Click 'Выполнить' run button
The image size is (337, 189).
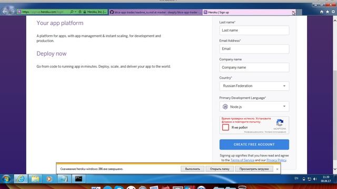click(x=192, y=169)
